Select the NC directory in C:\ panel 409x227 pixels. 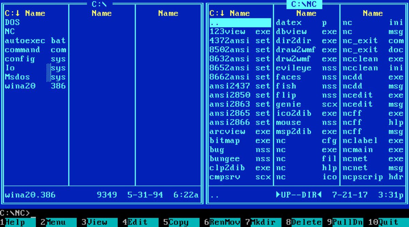tap(35, 32)
